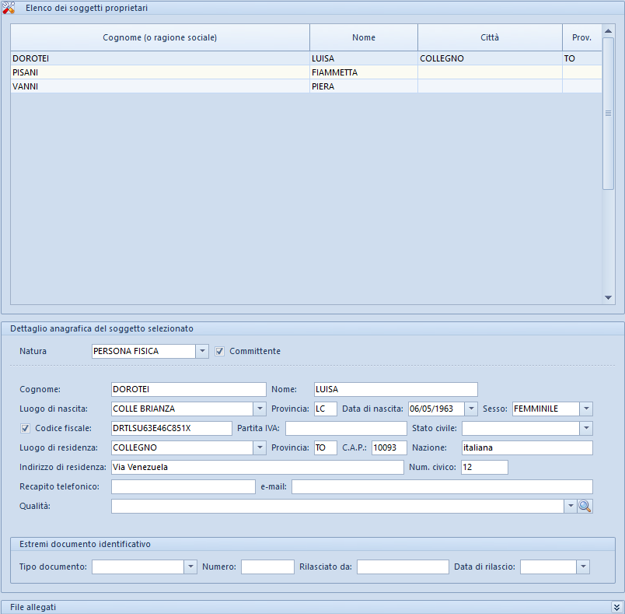The image size is (625, 614).
Task: Open the Qualità dropdown arrow
Action: click(x=571, y=506)
